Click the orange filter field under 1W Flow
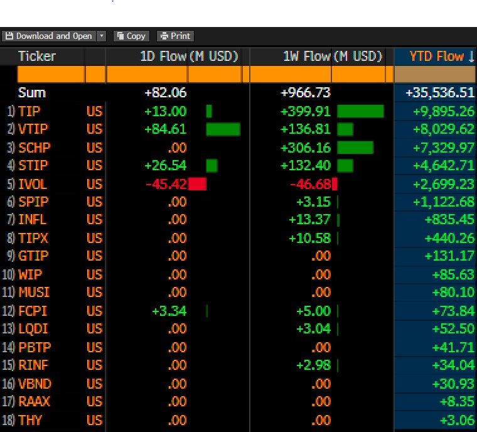The width and height of the screenshot is (477, 432). pyautogui.click(x=290, y=75)
